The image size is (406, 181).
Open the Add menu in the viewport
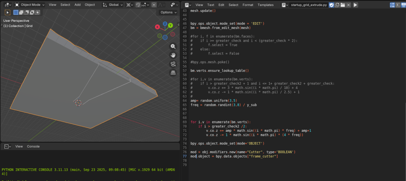tap(77, 5)
